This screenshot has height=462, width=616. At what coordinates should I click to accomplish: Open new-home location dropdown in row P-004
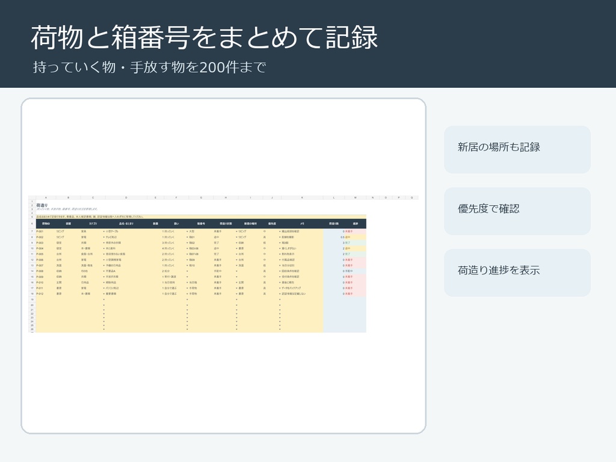tap(237, 248)
